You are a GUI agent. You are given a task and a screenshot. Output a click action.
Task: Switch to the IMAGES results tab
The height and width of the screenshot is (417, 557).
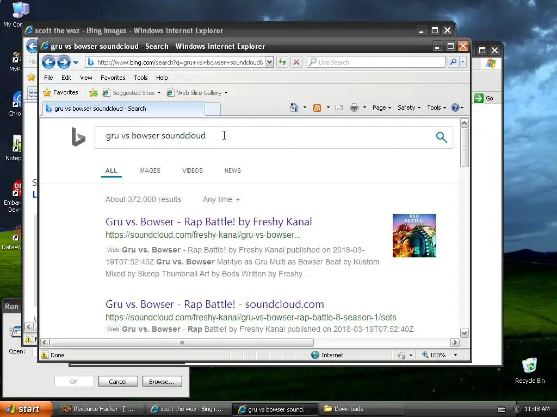[x=150, y=170]
